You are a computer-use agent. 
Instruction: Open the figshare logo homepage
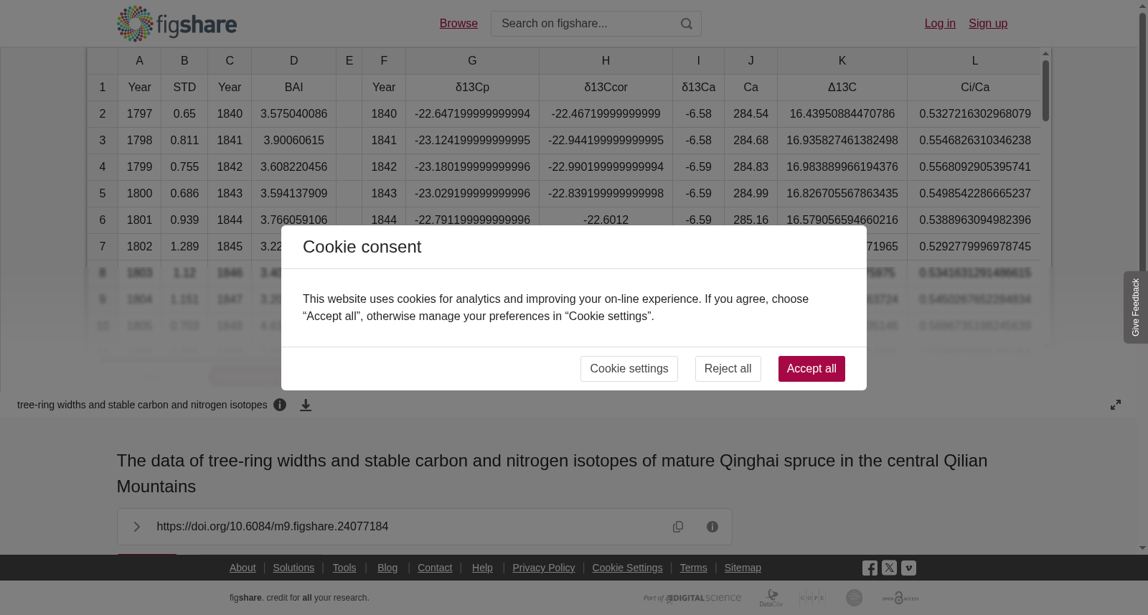pos(177,24)
